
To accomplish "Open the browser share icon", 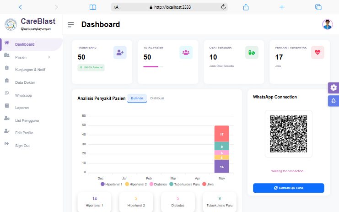I will (246, 7).
